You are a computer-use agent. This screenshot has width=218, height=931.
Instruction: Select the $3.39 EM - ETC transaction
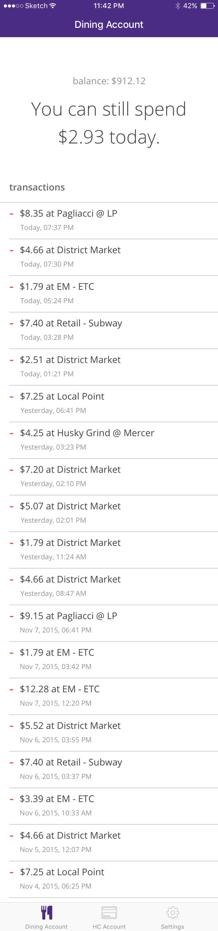tap(114, 806)
